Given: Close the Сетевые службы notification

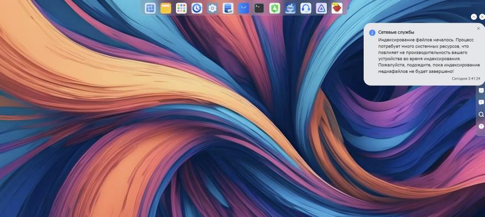Looking at the screenshot, I should 478,28.
